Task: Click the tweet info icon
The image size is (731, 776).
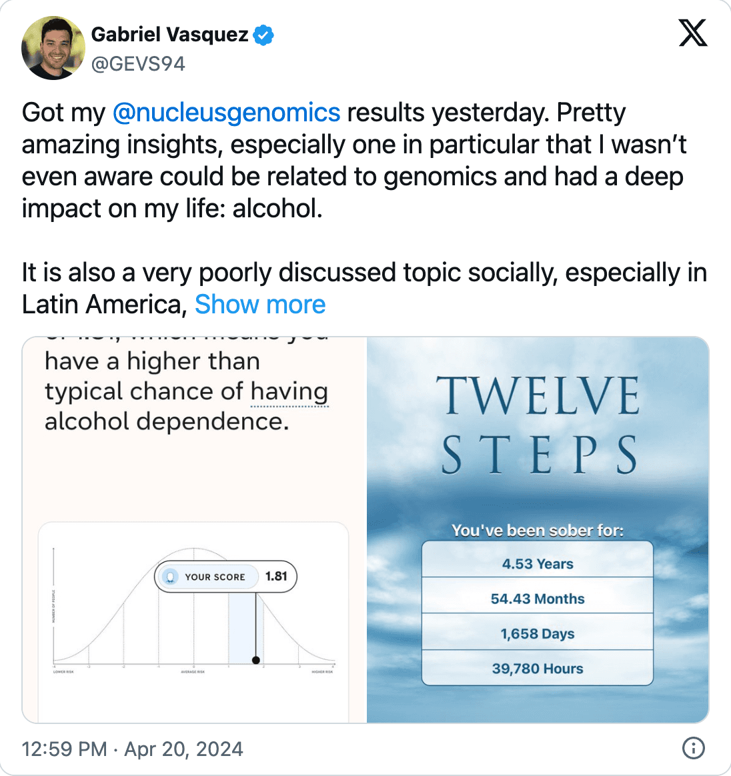Action: tap(693, 748)
